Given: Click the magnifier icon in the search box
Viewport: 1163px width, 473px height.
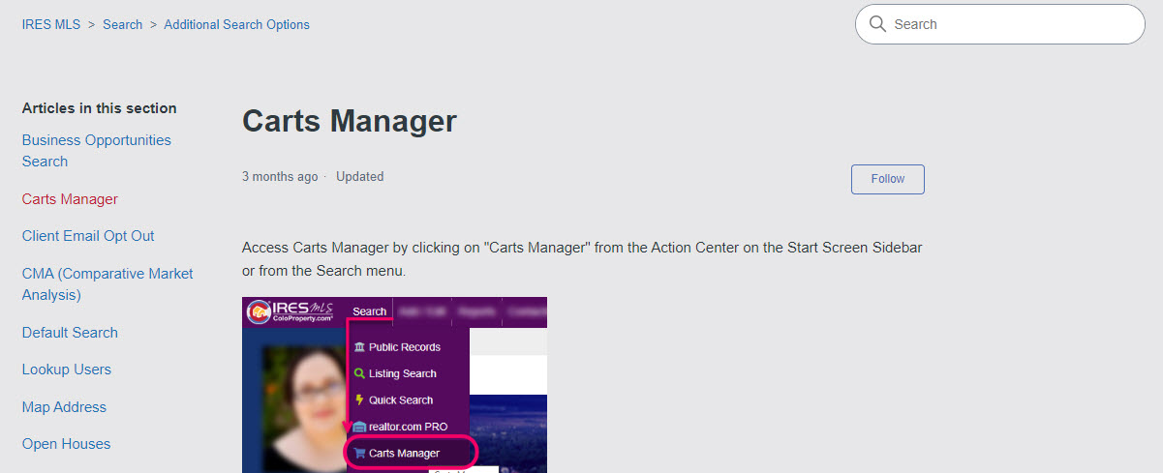Looking at the screenshot, I should pos(878,24).
